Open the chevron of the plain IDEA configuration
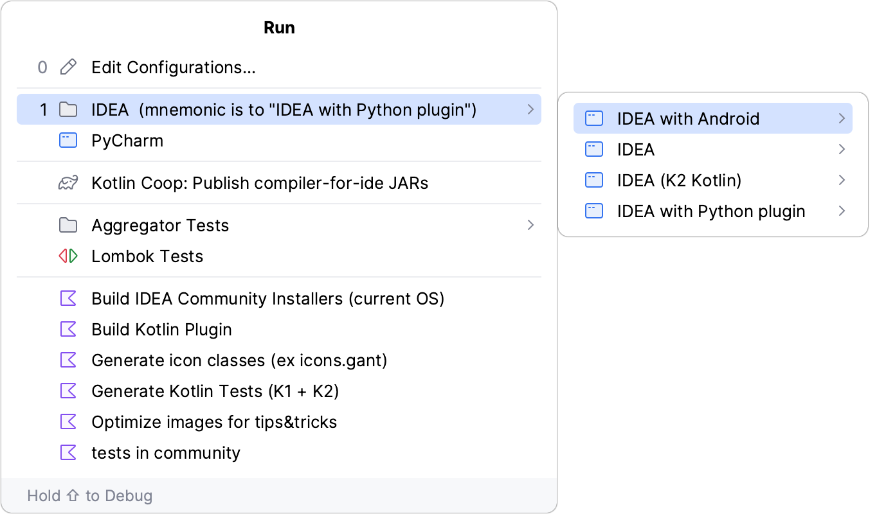This screenshot has width=877, height=514. tap(842, 150)
